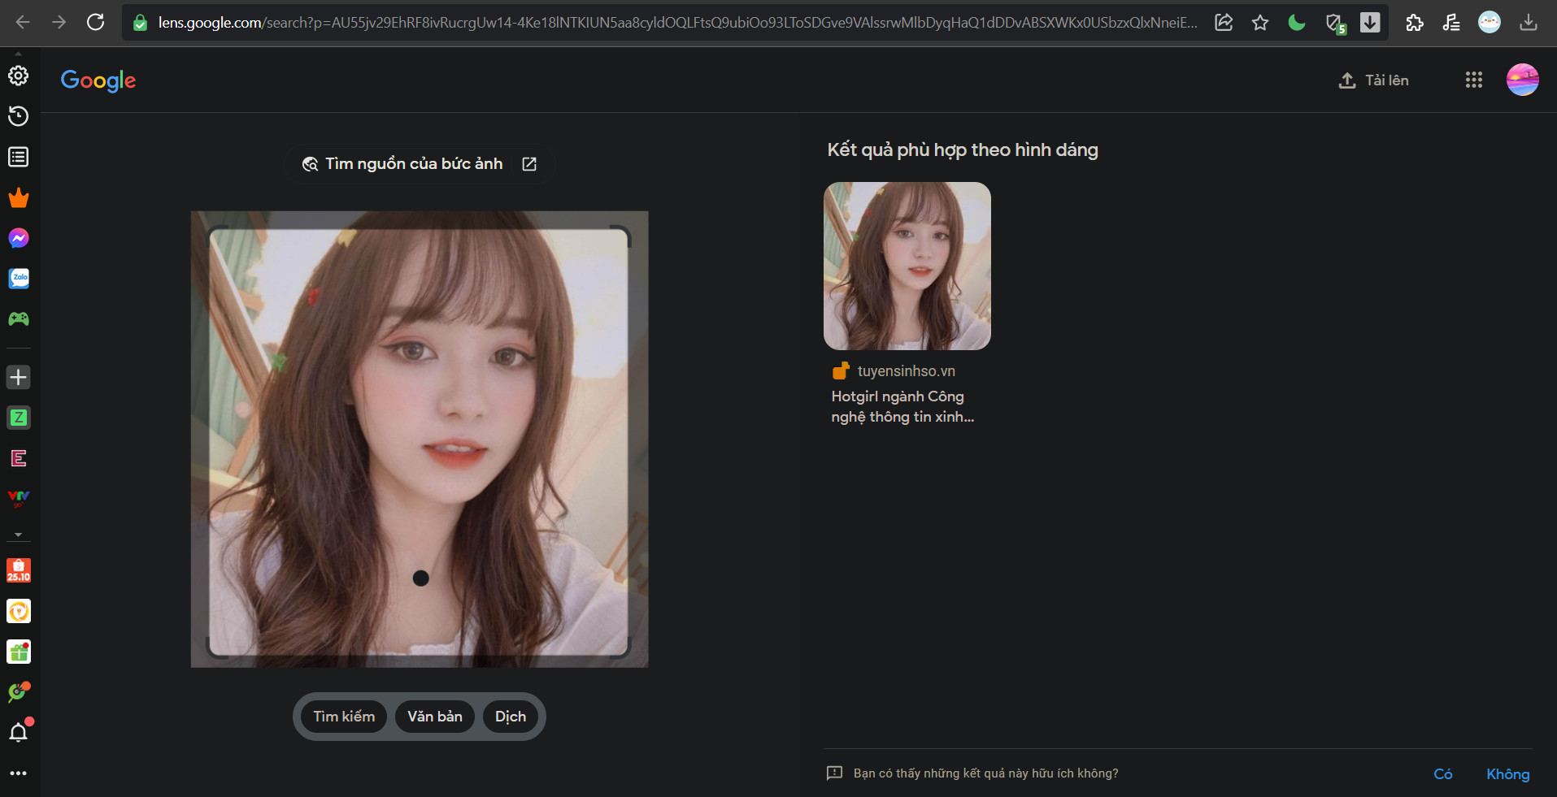1557x797 pixels.
Task: Click the share page icon
Action: (x=1223, y=23)
